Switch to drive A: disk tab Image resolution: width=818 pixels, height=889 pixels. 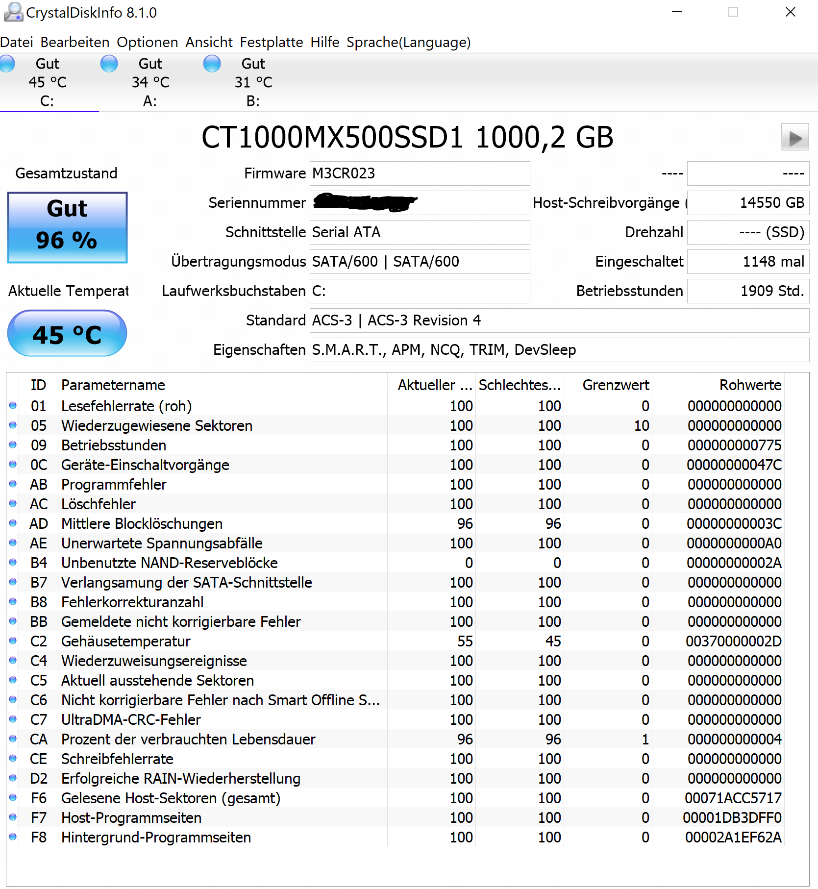coord(150,82)
